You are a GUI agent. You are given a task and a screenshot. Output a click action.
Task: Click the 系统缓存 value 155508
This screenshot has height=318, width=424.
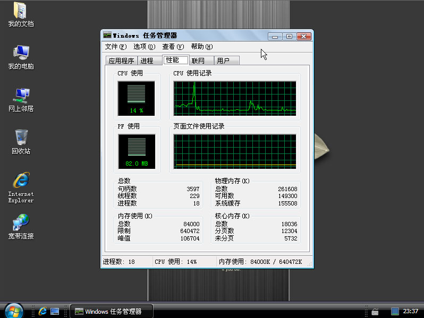pyautogui.click(x=287, y=203)
